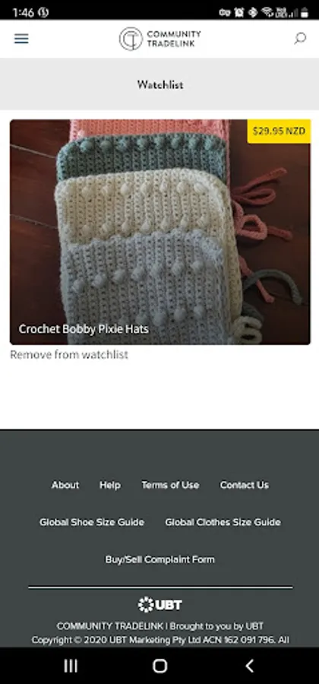Screen dimensions: 319x684
Task: Open Global Shoe Size Guide
Action: (x=92, y=522)
